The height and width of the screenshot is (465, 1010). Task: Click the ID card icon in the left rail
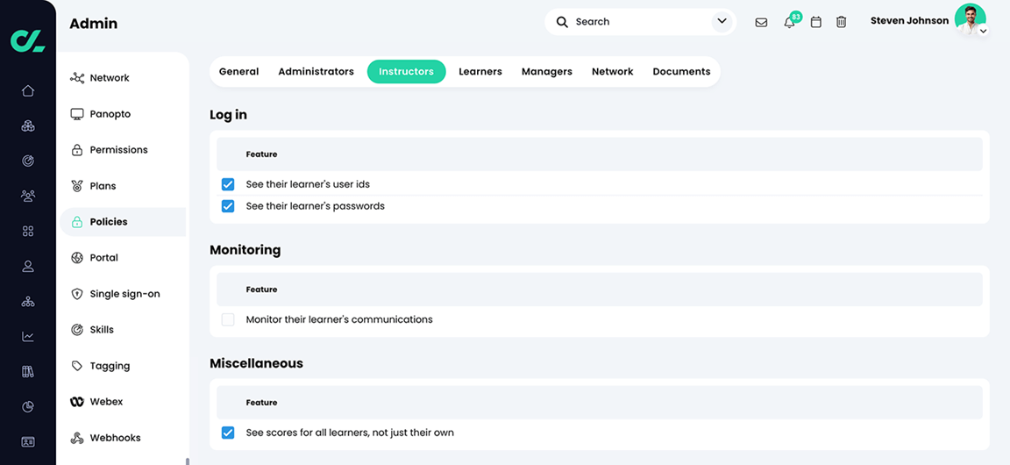[x=28, y=442]
